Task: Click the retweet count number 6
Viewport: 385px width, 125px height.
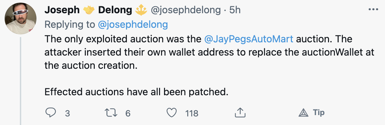Action: coord(128,113)
